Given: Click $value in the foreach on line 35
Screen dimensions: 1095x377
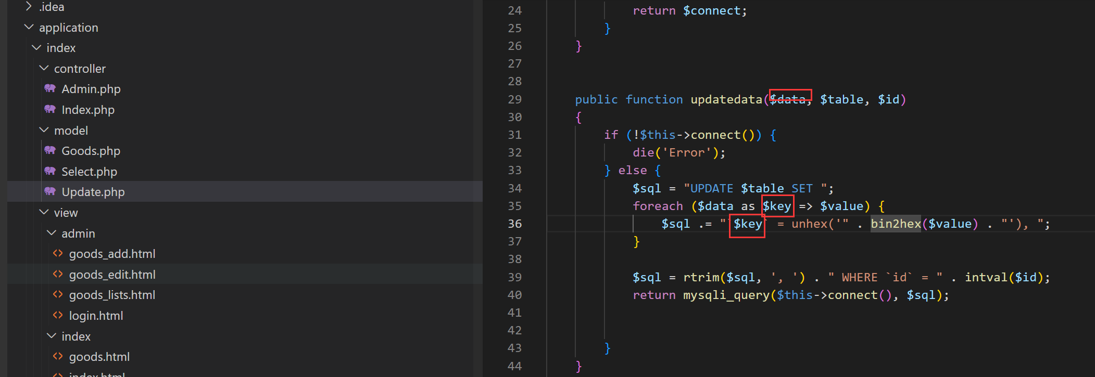Looking at the screenshot, I should click(841, 206).
